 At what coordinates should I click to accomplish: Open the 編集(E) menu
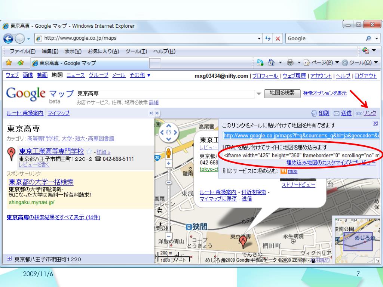pyautogui.click(x=50, y=51)
